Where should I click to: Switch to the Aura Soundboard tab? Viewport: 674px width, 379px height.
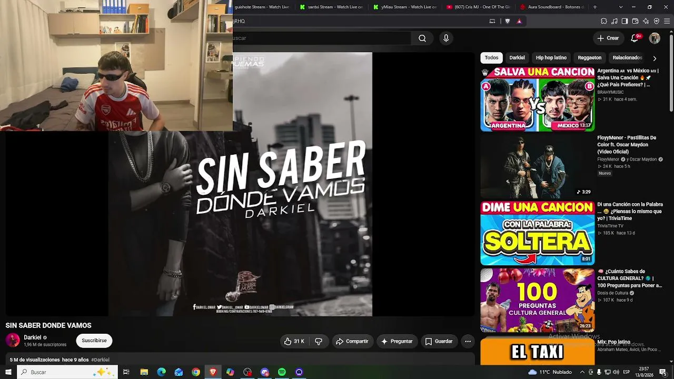[x=551, y=7]
